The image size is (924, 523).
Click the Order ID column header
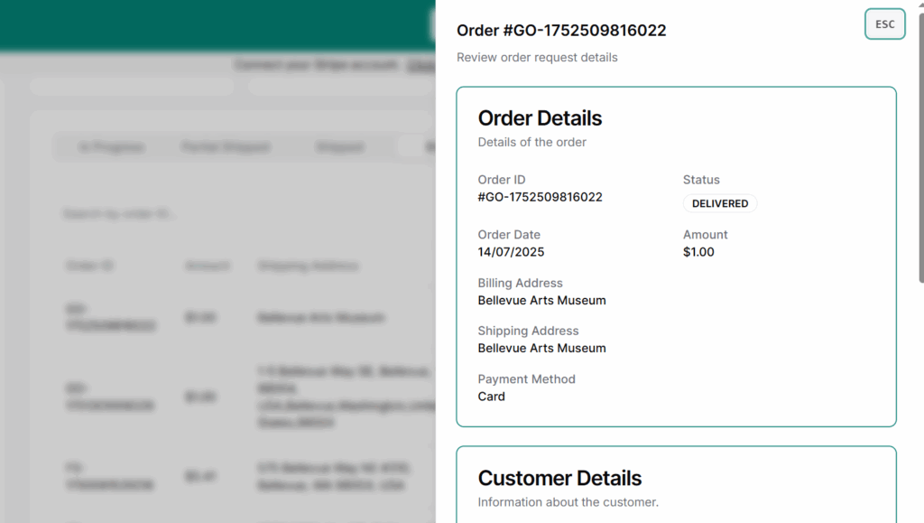click(89, 266)
